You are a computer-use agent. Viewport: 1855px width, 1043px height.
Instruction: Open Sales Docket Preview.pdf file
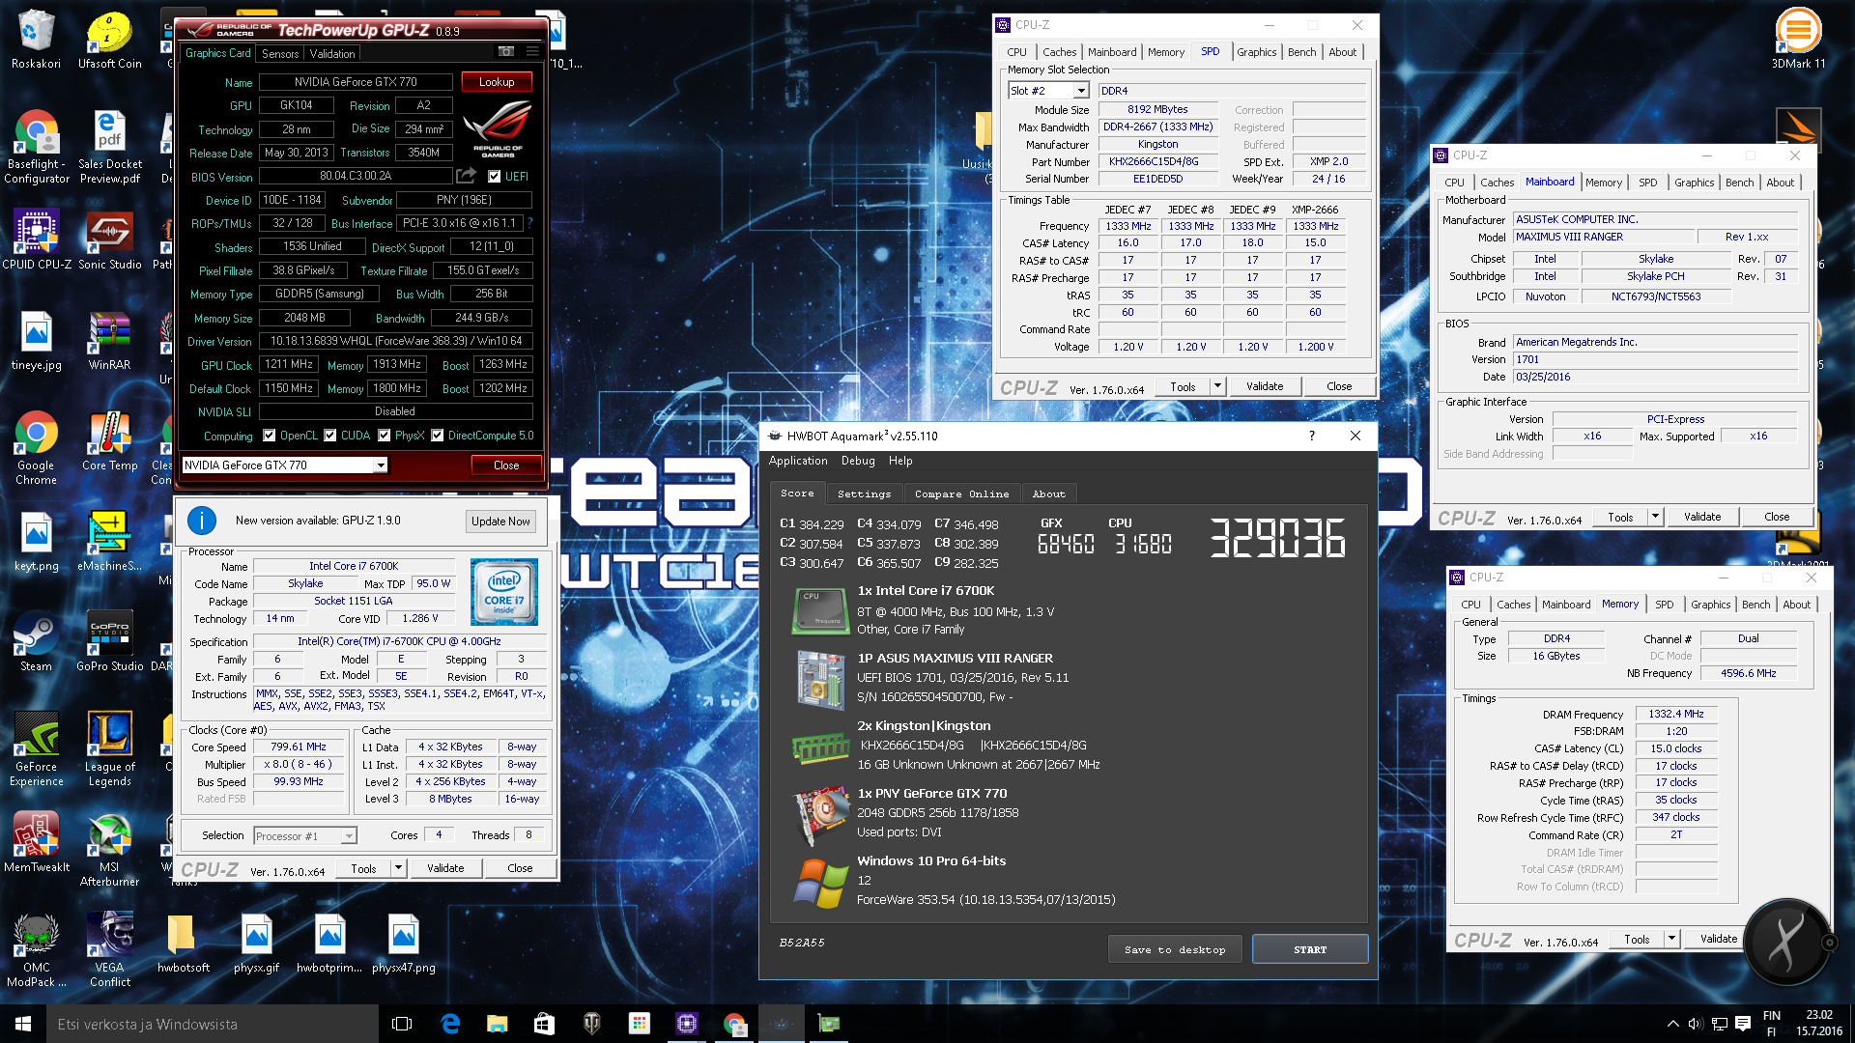(x=109, y=147)
